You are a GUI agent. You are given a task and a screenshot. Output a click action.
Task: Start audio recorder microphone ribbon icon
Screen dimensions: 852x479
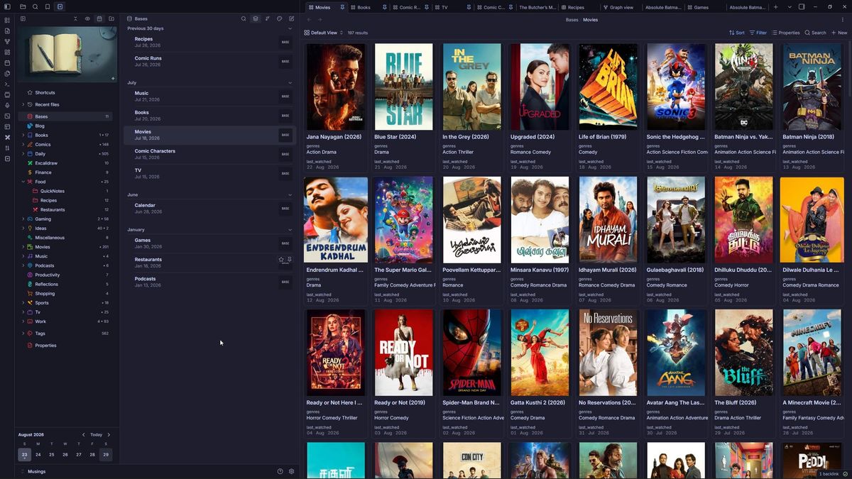(x=7, y=105)
